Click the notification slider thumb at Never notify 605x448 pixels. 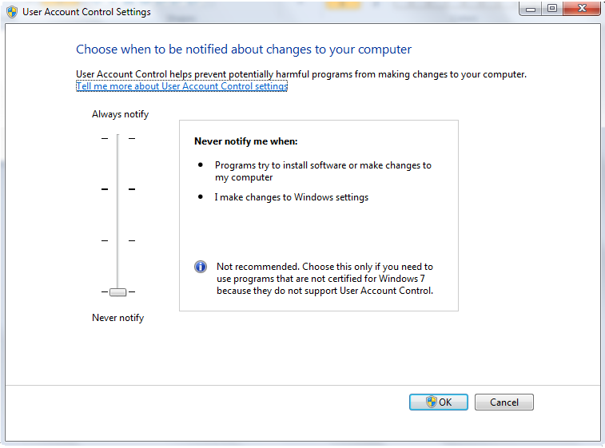point(117,291)
